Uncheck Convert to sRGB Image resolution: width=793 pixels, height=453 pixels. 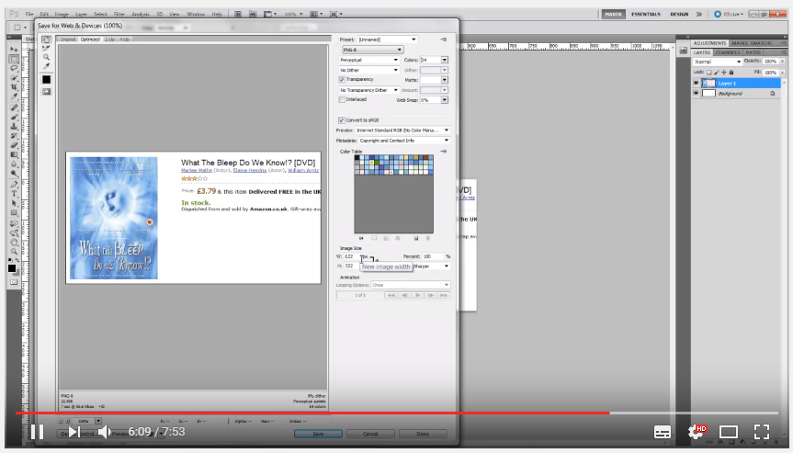coord(343,120)
